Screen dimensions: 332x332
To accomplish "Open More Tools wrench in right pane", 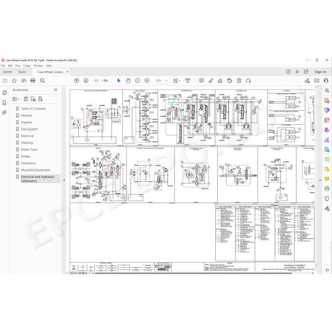I will (327, 208).
